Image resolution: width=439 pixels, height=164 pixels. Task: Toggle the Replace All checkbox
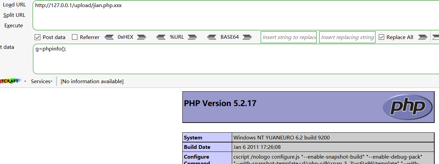[x=381, y=37]
